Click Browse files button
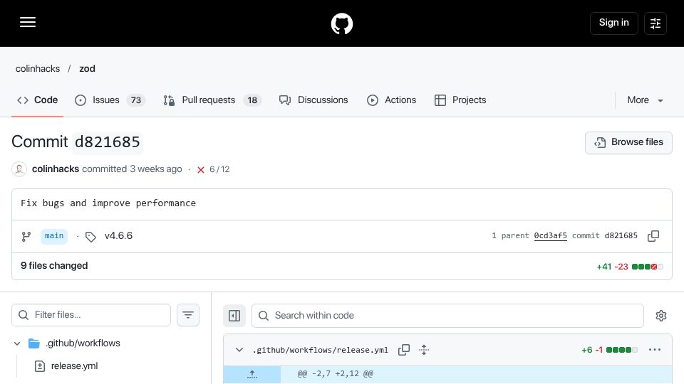Image resolution: width=684 pixels, height=384 pixels. click(628, 142)
